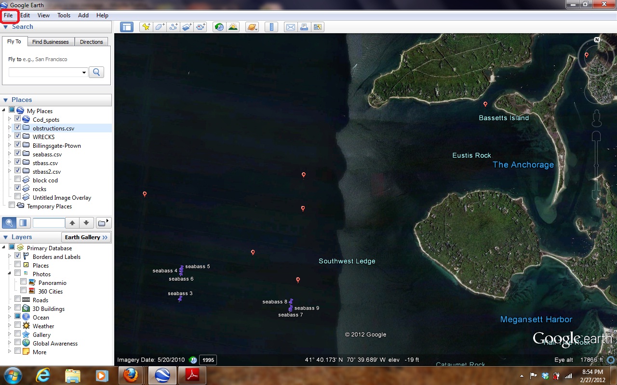Viewport: 617px width, 385px height.
Task: Select the Add Path tool
Action: 174,27
